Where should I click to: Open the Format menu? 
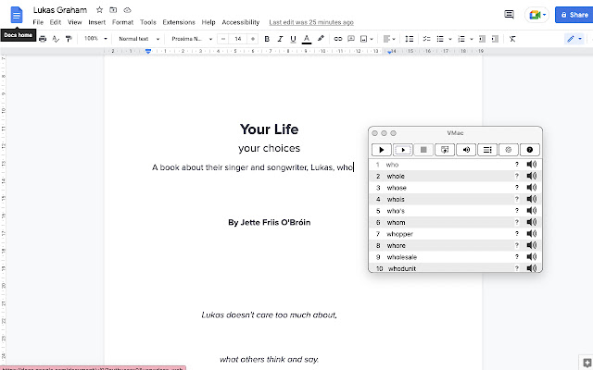pos(122,21)
